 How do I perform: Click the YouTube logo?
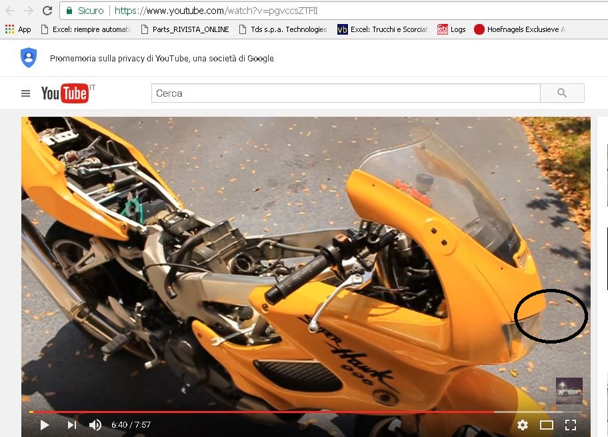[x=65, y=93]
